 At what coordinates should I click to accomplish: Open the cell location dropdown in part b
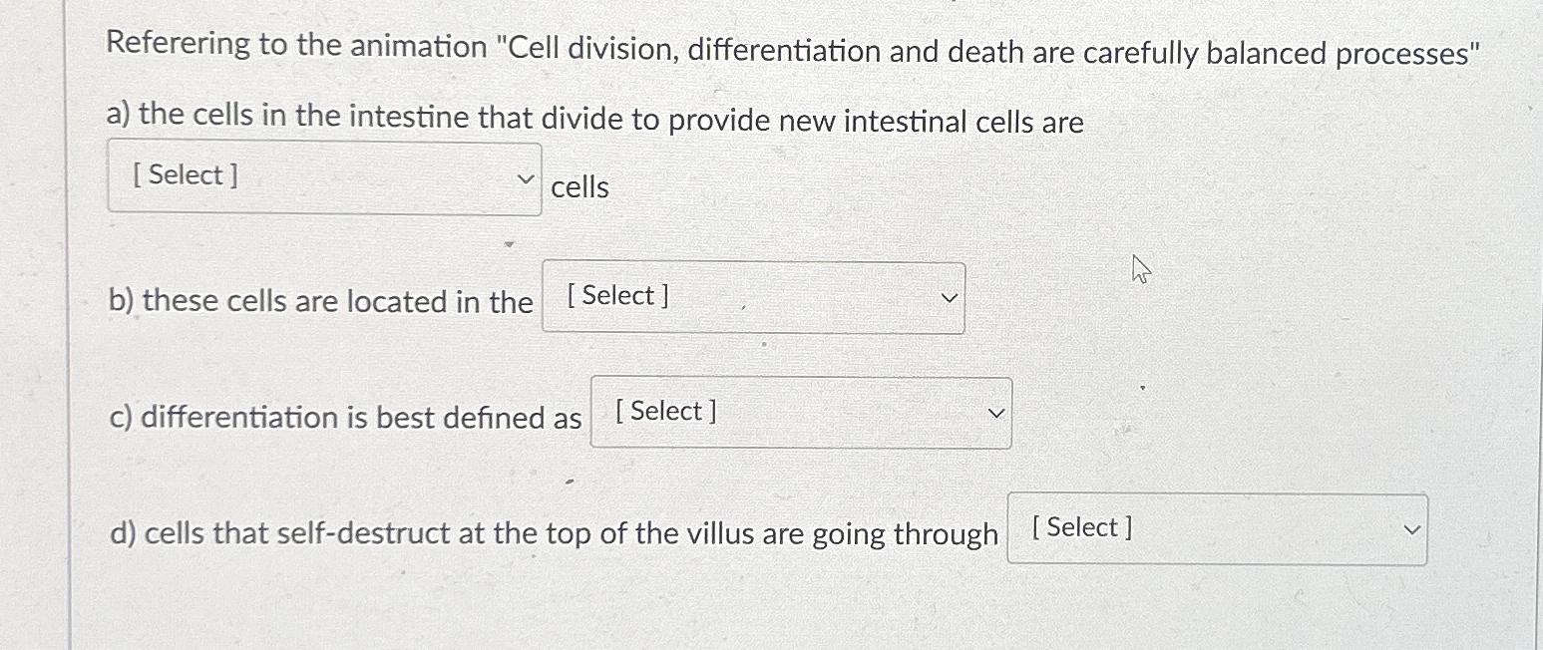click(753, 297)
